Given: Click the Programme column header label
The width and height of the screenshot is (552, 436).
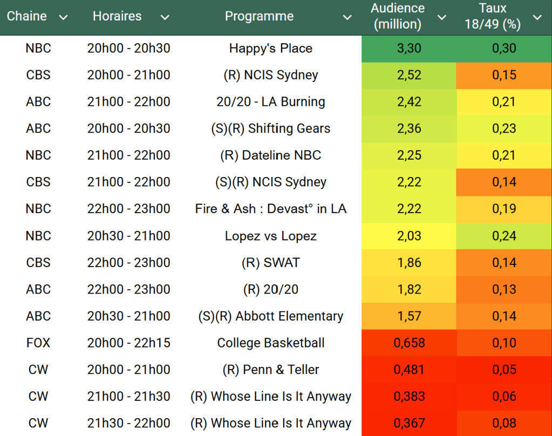Looking at the screenshot, I should tap(259, 17).
